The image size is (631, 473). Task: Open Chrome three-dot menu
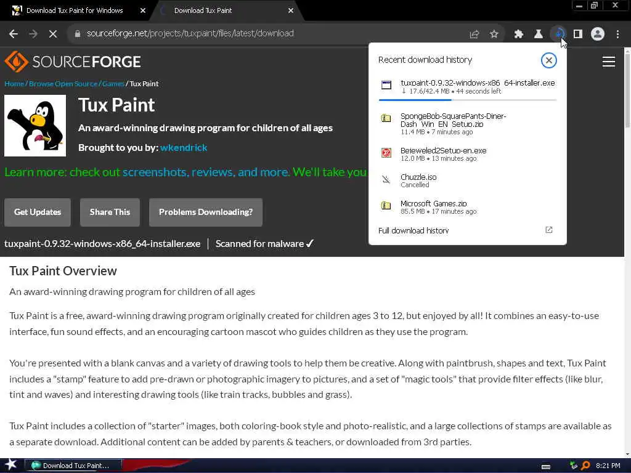(x=617, y=34)
